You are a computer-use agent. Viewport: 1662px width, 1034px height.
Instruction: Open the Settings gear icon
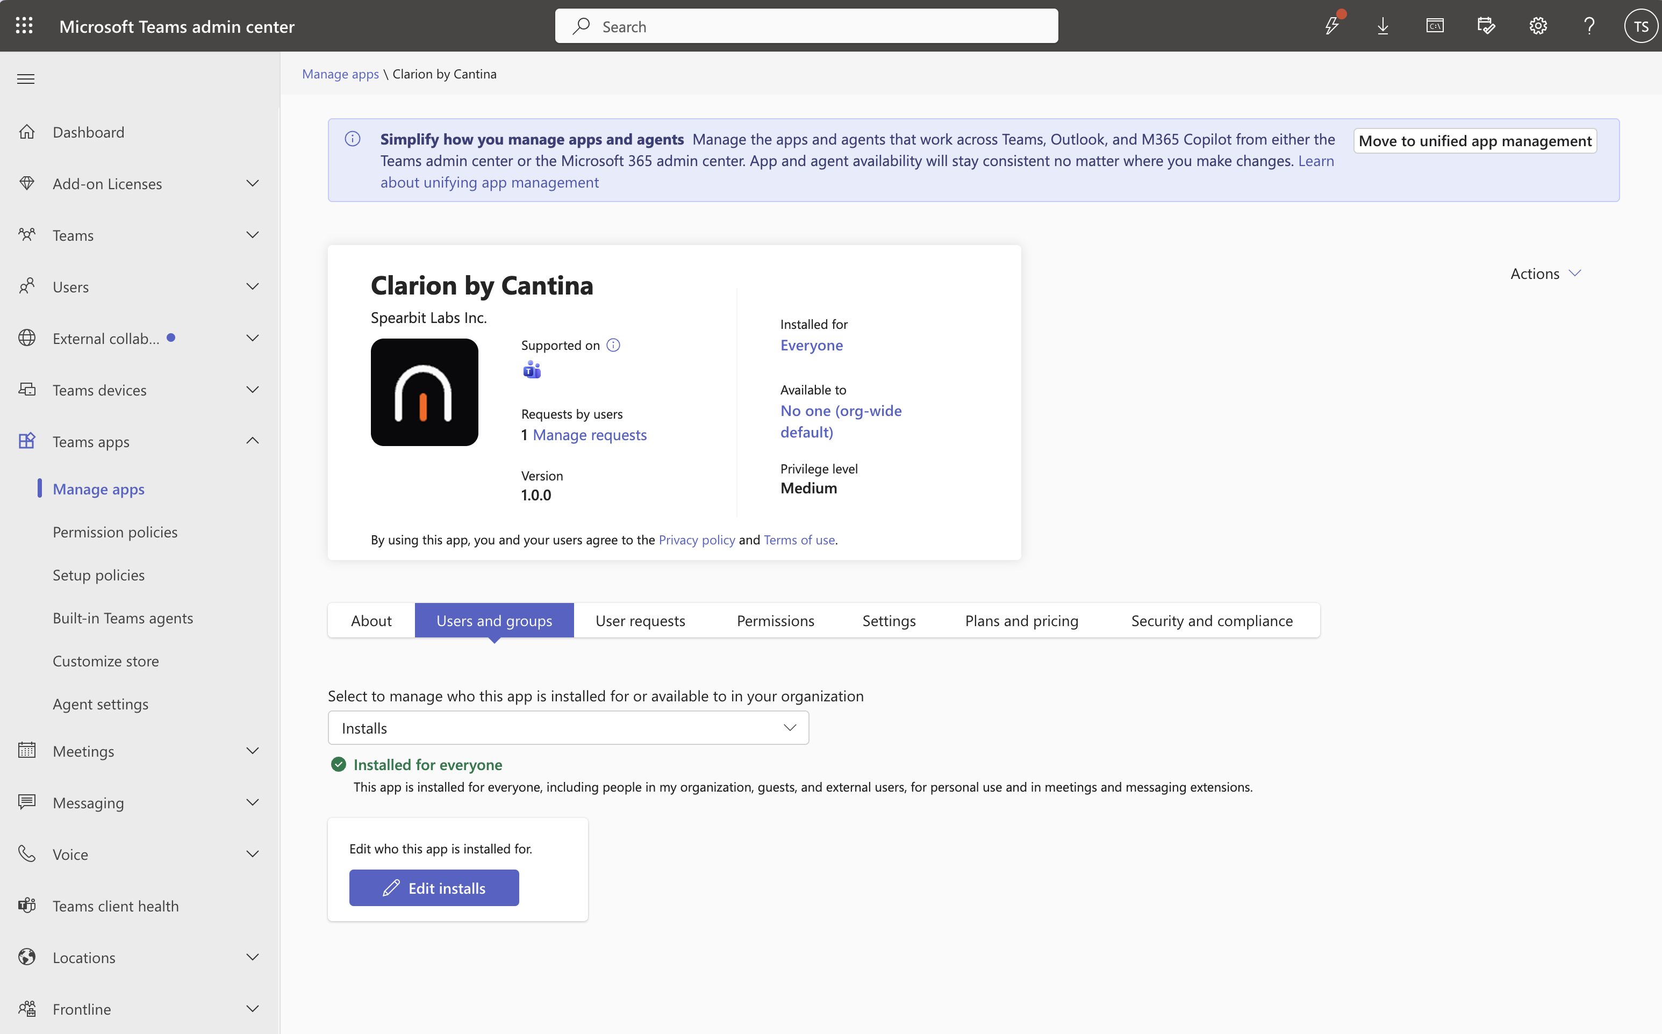click(x=1538, y=26)
